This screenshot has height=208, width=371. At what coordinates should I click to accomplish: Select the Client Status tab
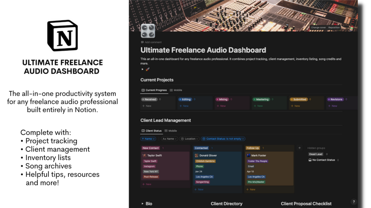point(151,131)
